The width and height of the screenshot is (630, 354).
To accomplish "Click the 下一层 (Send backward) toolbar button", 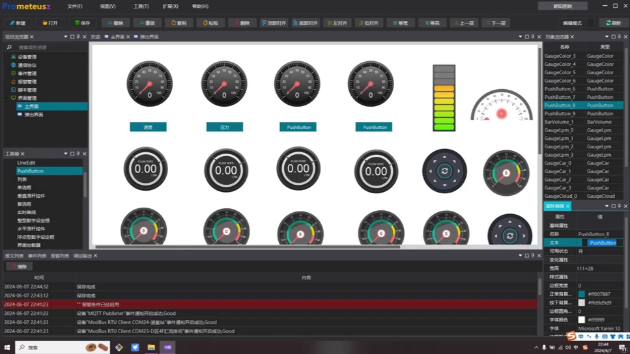I will point(495,23).
